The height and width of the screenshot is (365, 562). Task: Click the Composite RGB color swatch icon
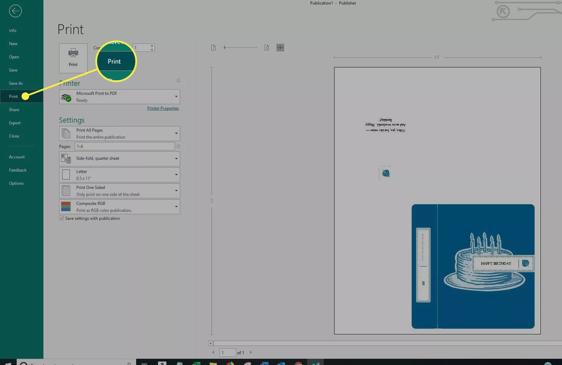coord(66,207)
